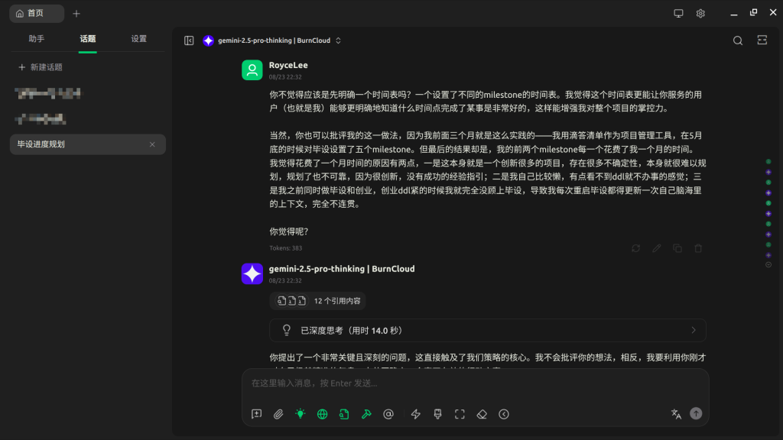This screenshot has height=440, width=783.
Task: Expand the 12 个引用内容 citations
Action: pyautogui.click(x=317, y=301)
